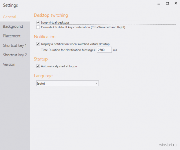This screenshot has height=150, width=180.
Task: Click the Time Duration for Notification Messages label
Action: click(x=68, y=50)
